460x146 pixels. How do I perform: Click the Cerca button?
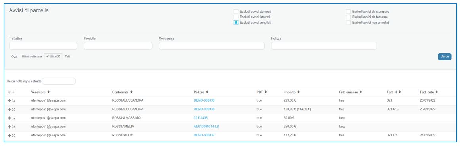click(445, 56)
